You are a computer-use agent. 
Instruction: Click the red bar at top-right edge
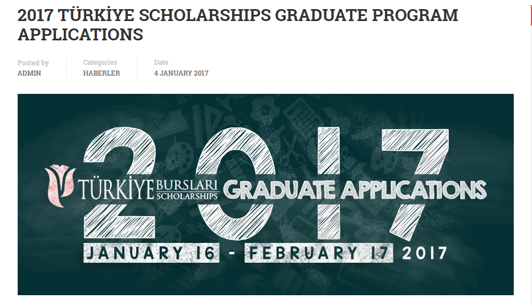coord(531,13)
